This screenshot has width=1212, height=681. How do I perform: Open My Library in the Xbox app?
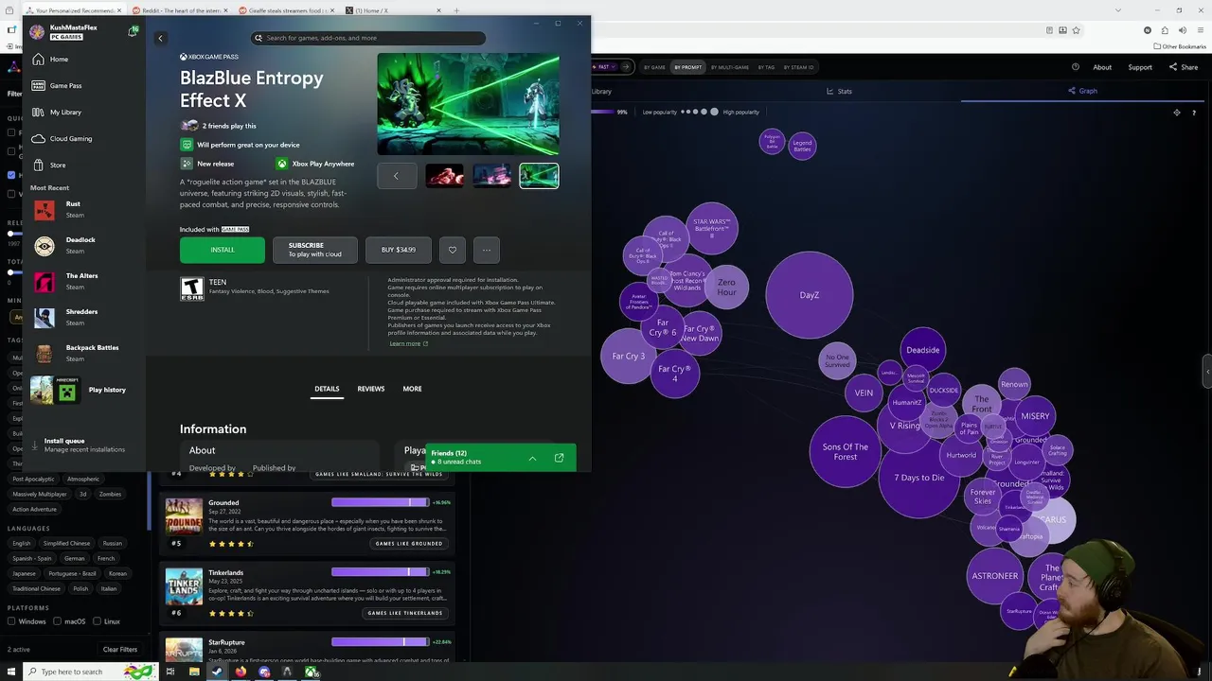[65, 113]
